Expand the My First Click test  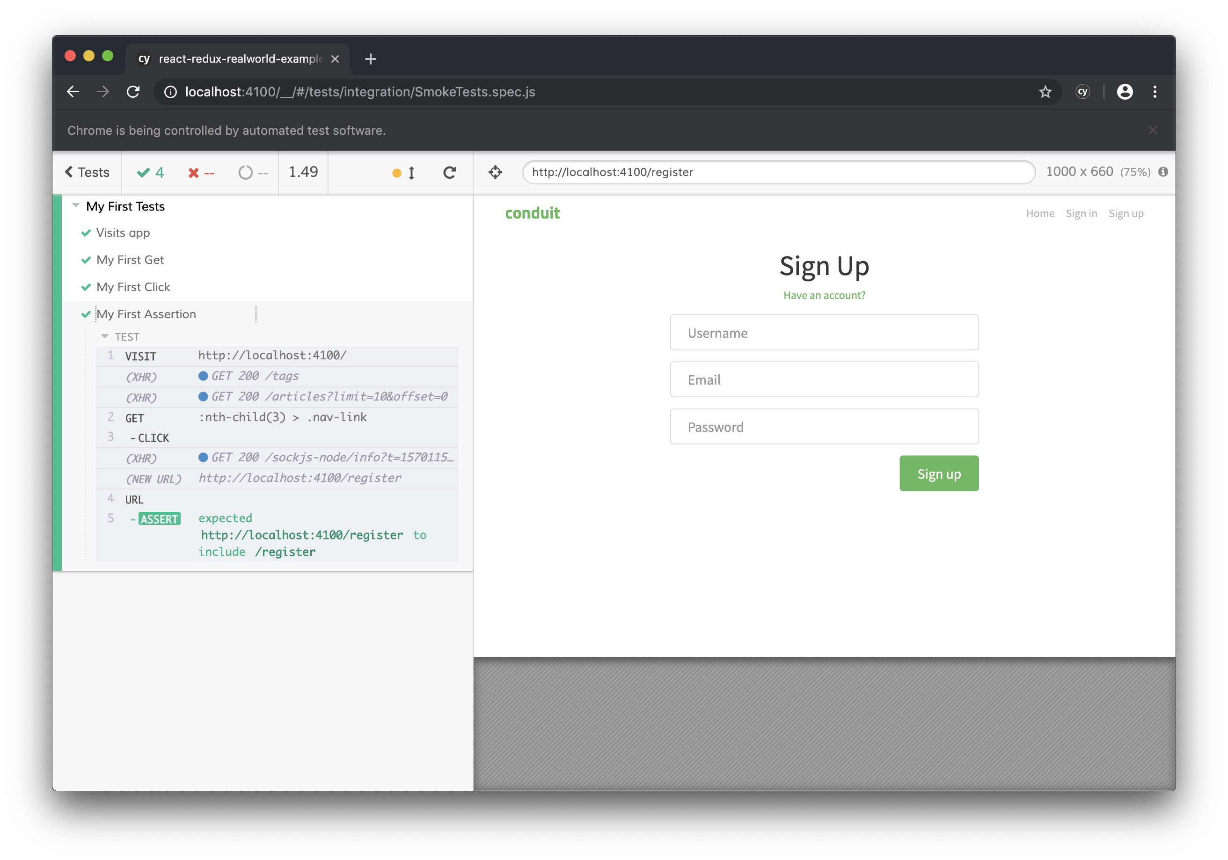point(133,287)
